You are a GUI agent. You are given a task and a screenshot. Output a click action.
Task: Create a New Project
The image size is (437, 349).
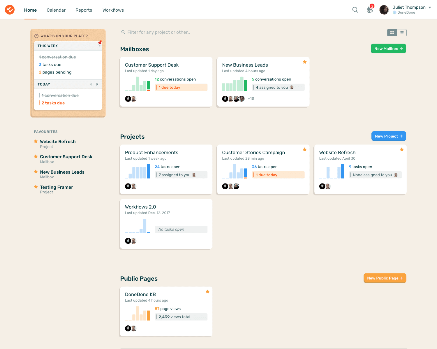(x=389, y=136)
